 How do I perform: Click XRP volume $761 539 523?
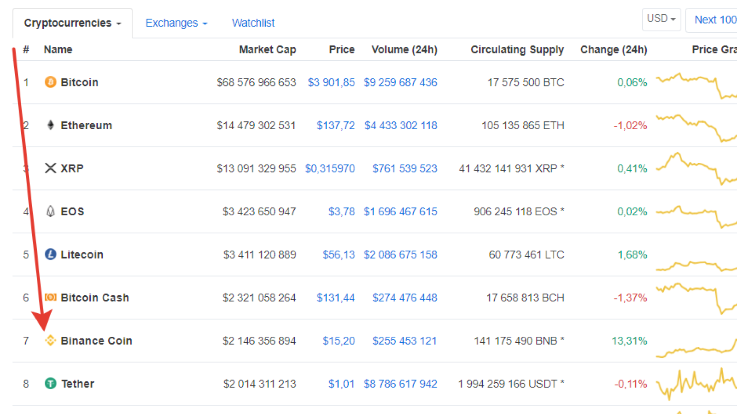point(405,168)
